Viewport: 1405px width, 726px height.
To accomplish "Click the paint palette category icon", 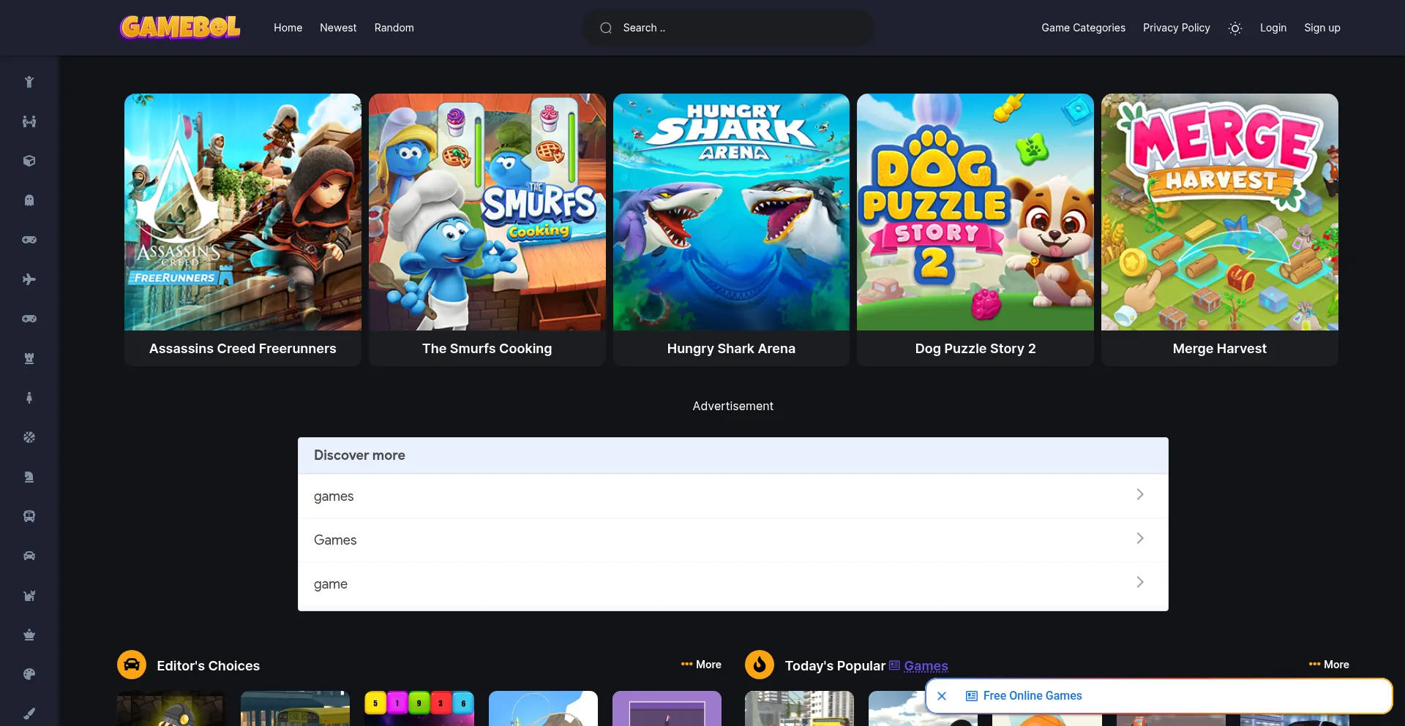I will coord(29,674).
